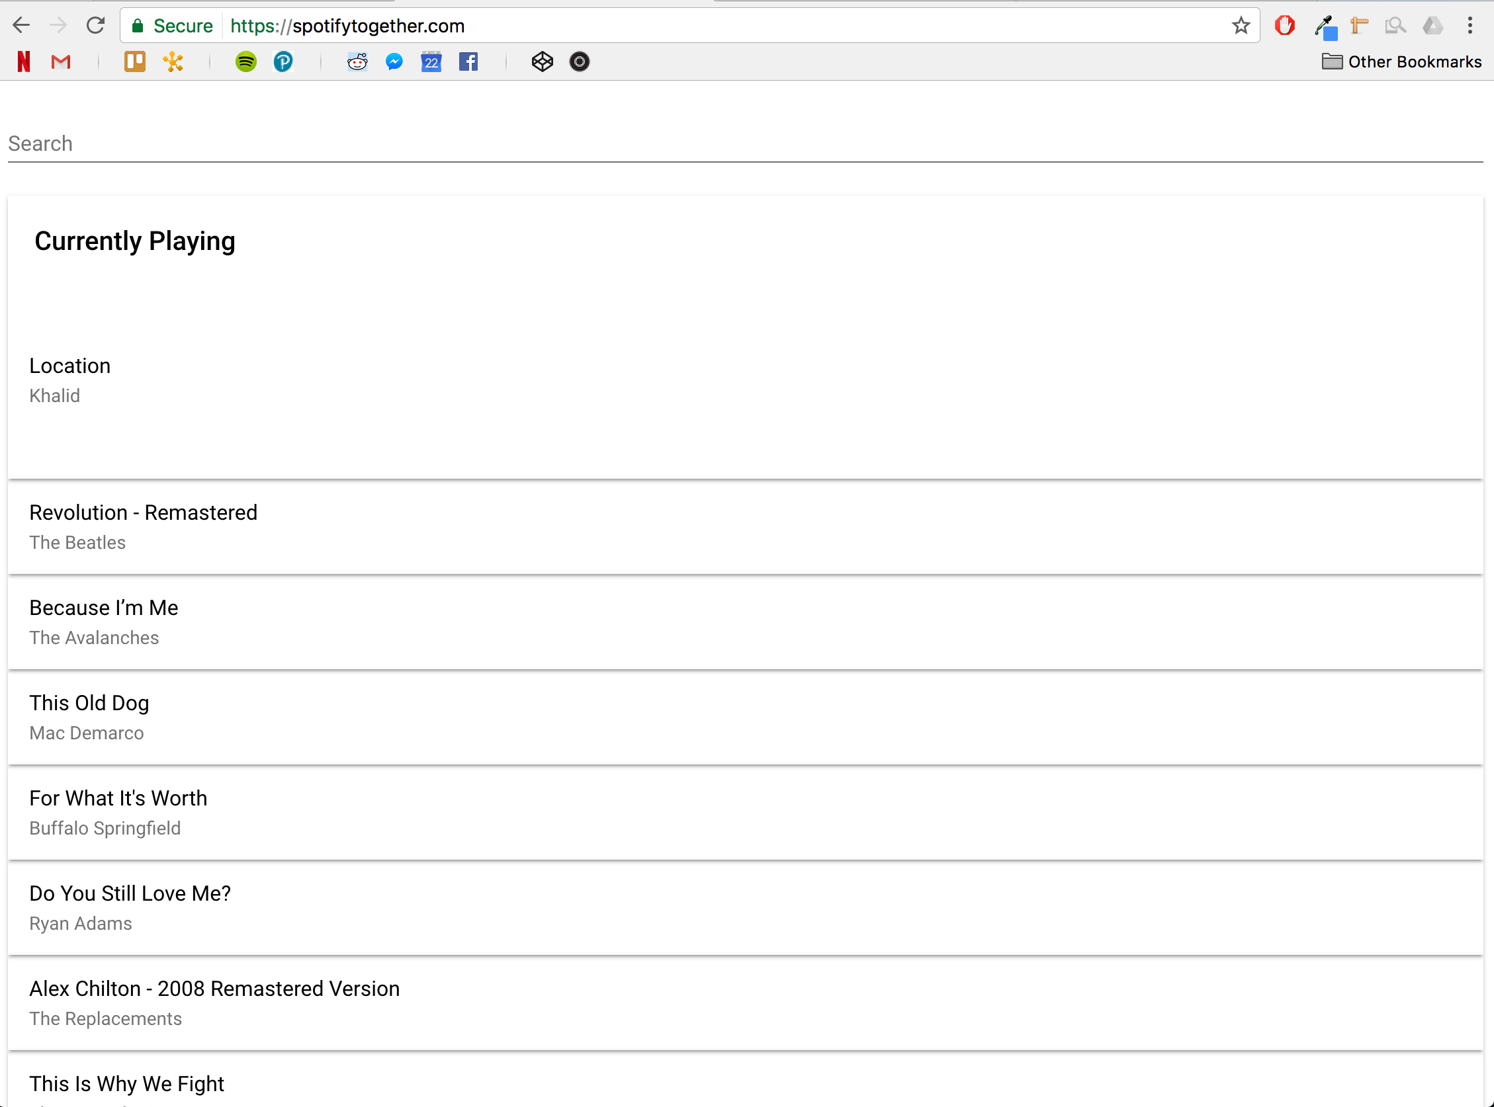Click the AdBlock extension icon

(1284, 26)
